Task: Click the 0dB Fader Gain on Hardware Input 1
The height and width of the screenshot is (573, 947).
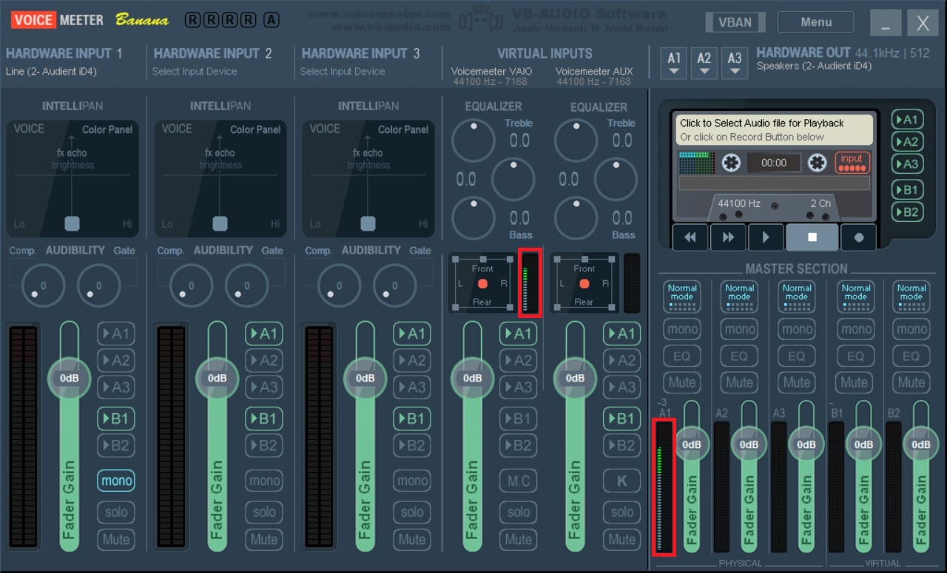Action: pos(69,378)
